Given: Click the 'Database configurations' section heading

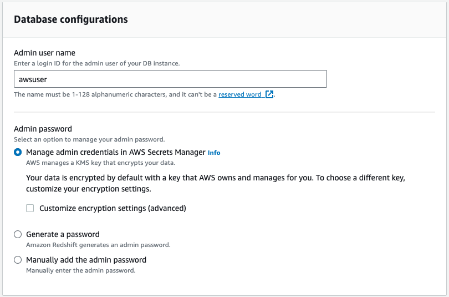Looking at the screenshot, I should (x=71, y=19).
